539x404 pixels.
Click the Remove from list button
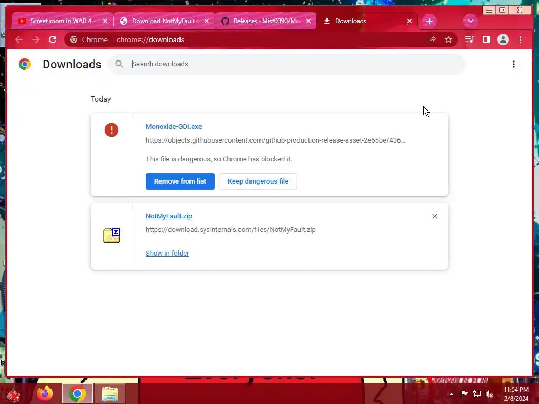[180, 181]
